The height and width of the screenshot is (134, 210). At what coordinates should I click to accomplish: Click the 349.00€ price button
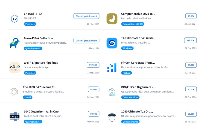click(x=190, y=40)
